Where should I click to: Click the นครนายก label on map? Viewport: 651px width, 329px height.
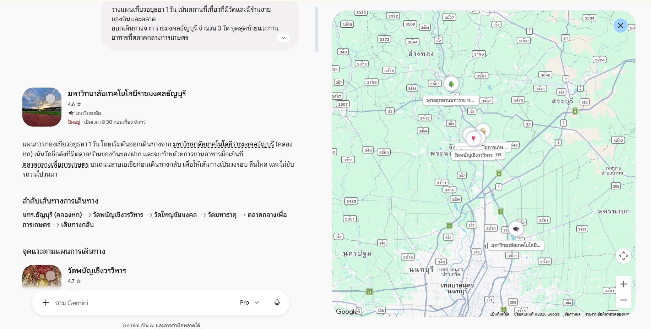613,211
